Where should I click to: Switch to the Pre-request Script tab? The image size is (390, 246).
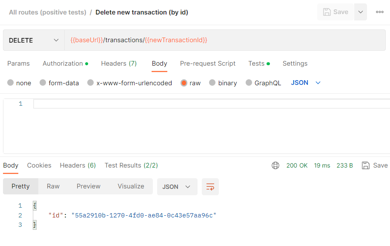(208, 63)
